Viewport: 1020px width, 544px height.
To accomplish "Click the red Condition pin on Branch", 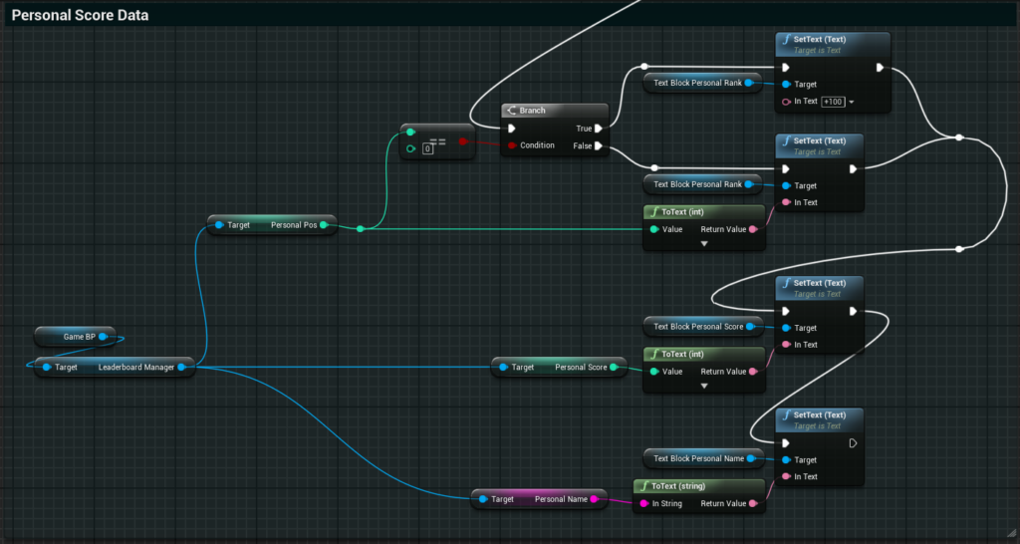I will tap(511, 145).
